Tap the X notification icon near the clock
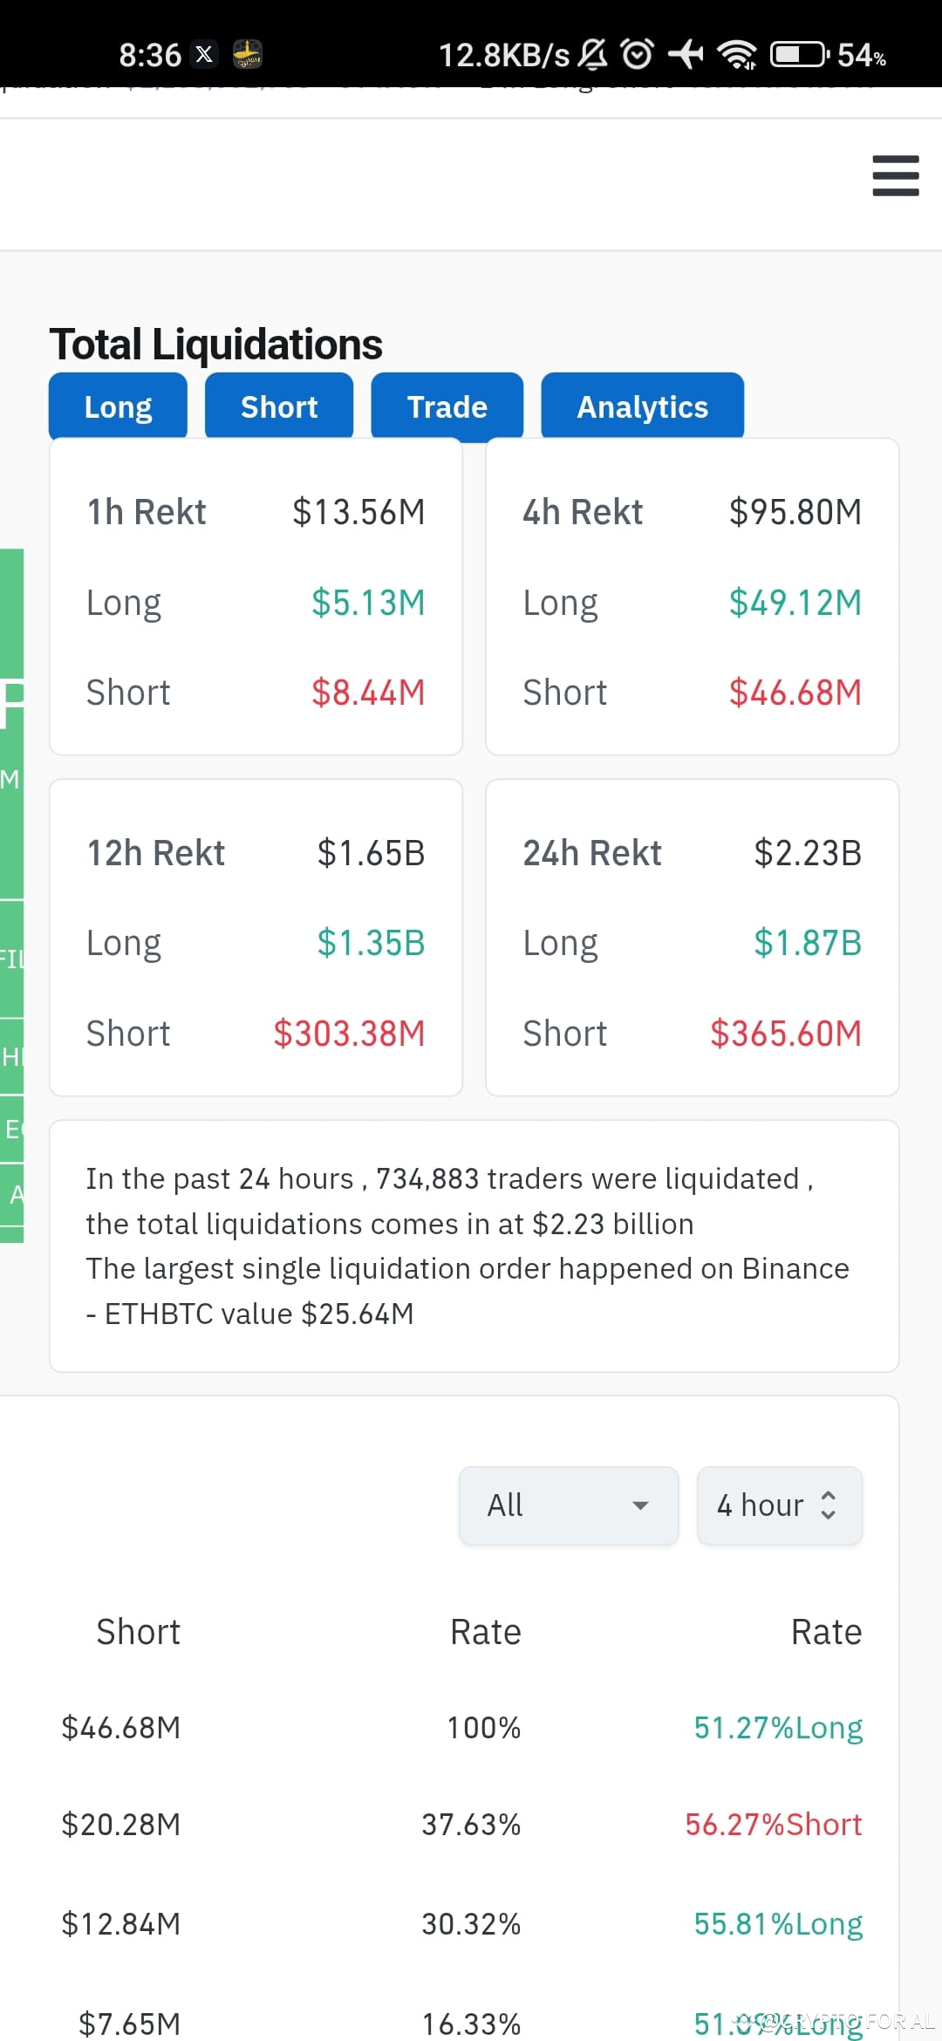Viewport: 942px width, 2041px height. click(x=203, y=54)
